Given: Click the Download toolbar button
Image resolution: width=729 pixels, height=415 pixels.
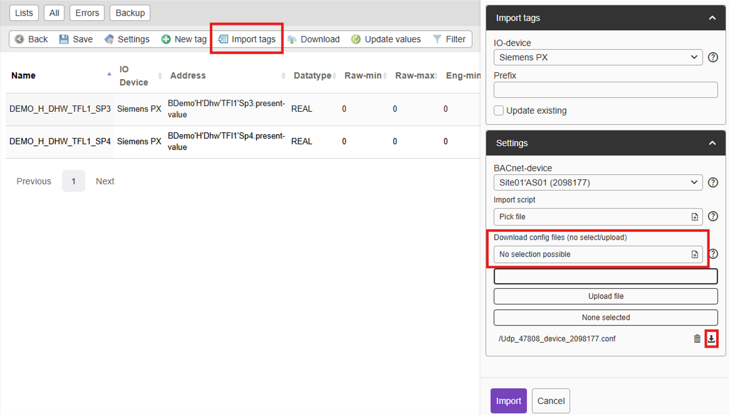Looking at the screenshot, I should (313, 39).
